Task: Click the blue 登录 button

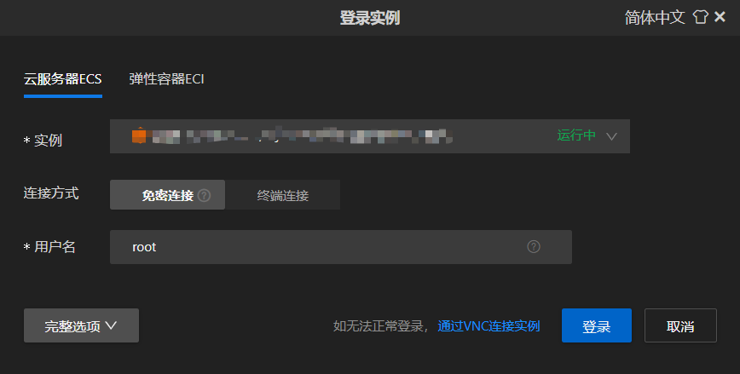Action: coord(597,325)
